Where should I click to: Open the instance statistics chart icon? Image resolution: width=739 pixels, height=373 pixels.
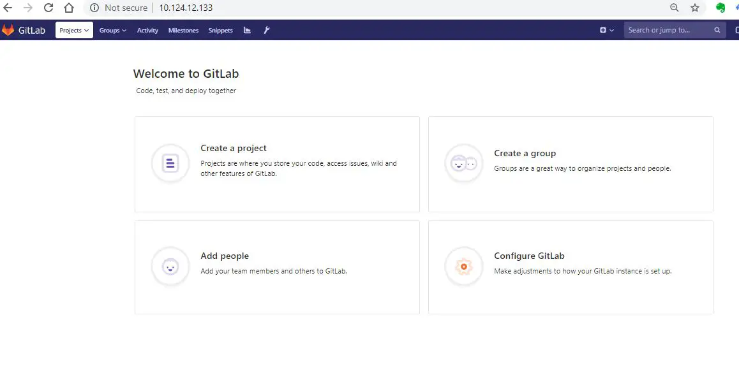(247, 29)
